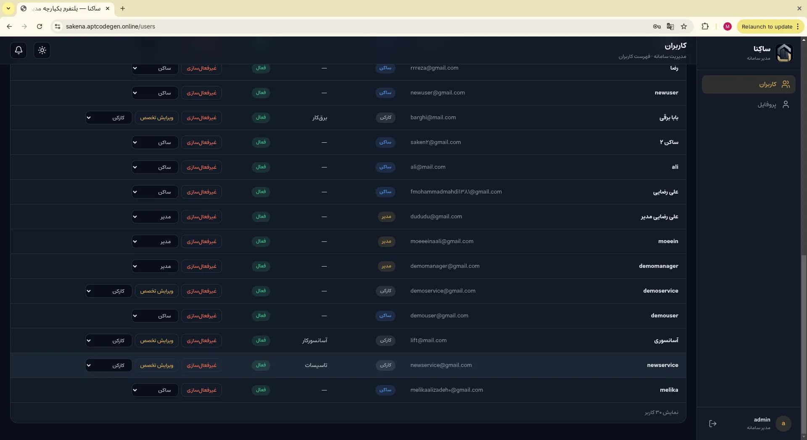The image size is (807, 440).
Task: Click ویرایش تخصص for بابا برقی
Action: tap(157, 118)
